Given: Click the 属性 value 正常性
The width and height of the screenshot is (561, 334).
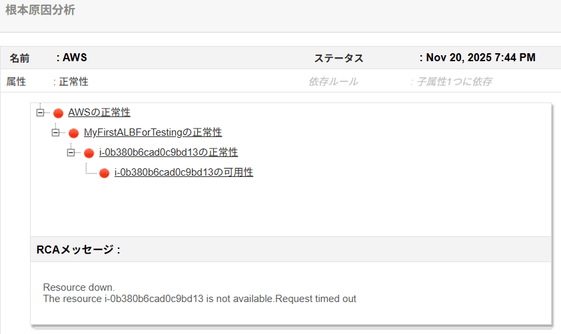Looking at the screenshot, I should [73, 81].
